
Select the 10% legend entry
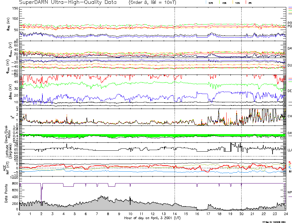pos(237,3)
